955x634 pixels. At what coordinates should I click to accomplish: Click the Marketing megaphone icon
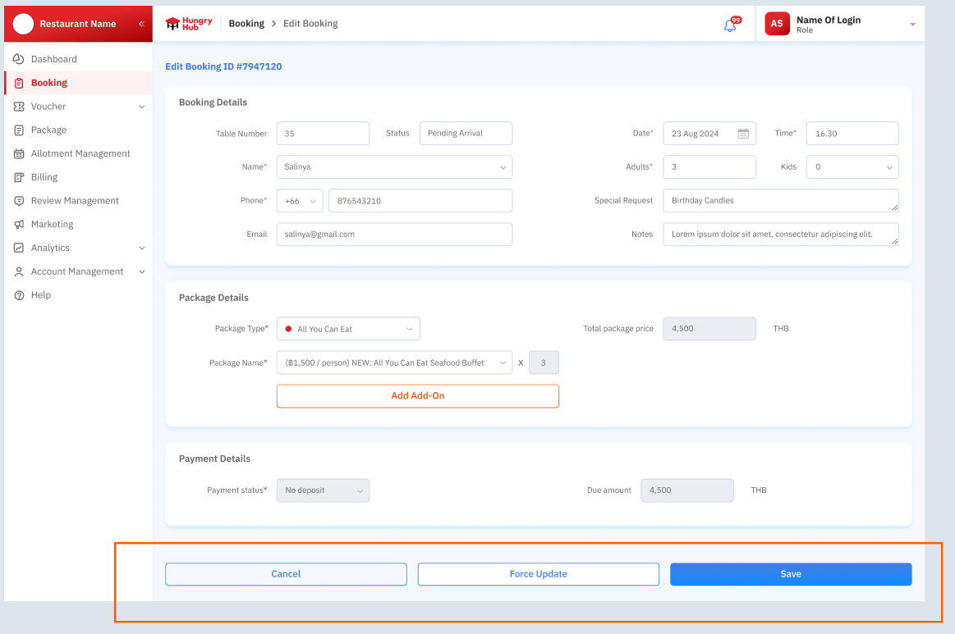pyautogui.click(x=19, y=225)
